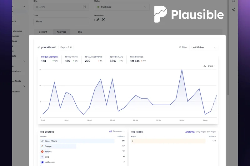This screenshot has width=250, height=166.
Task: Click the Yandex source icon
Action: tap(42, 152)
